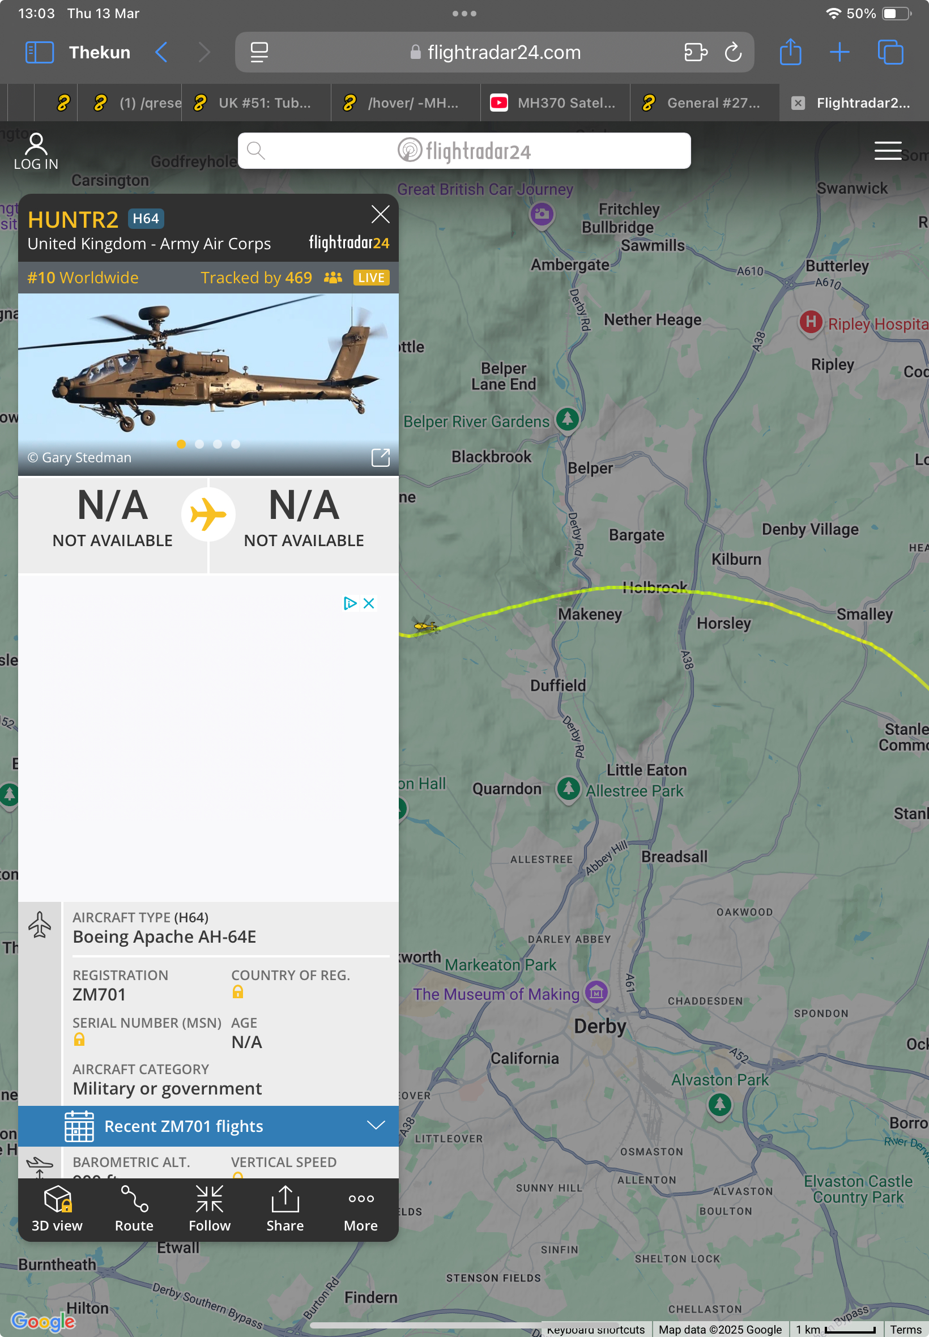929x1337 pixels.
Task: Select the fourth photo carousel dot
Action: pyautogui.click(x=236, y=444)
